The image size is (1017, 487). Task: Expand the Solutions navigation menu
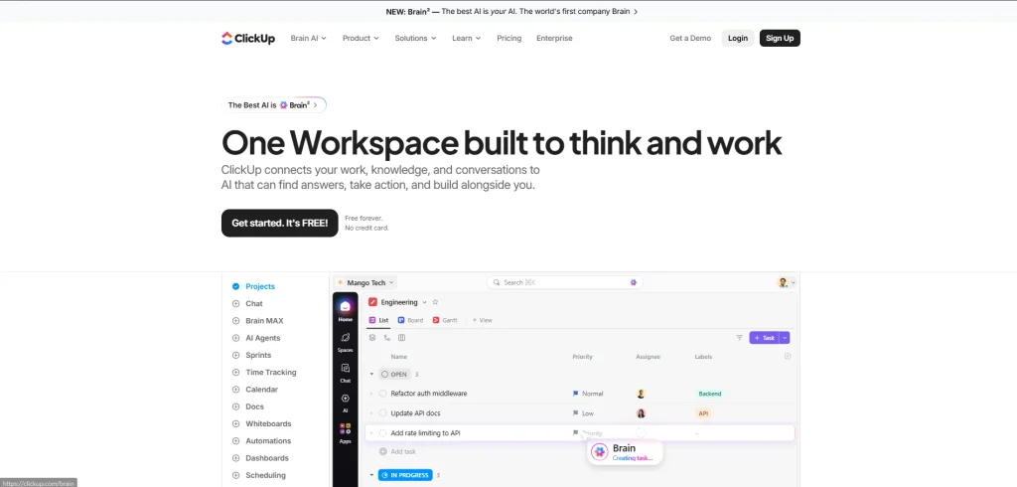[x=416, y=39]
